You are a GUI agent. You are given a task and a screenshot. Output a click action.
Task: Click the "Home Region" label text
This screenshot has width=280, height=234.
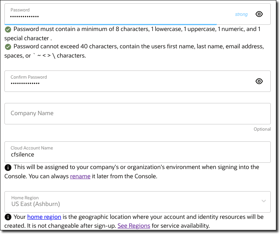pos(25,198)
